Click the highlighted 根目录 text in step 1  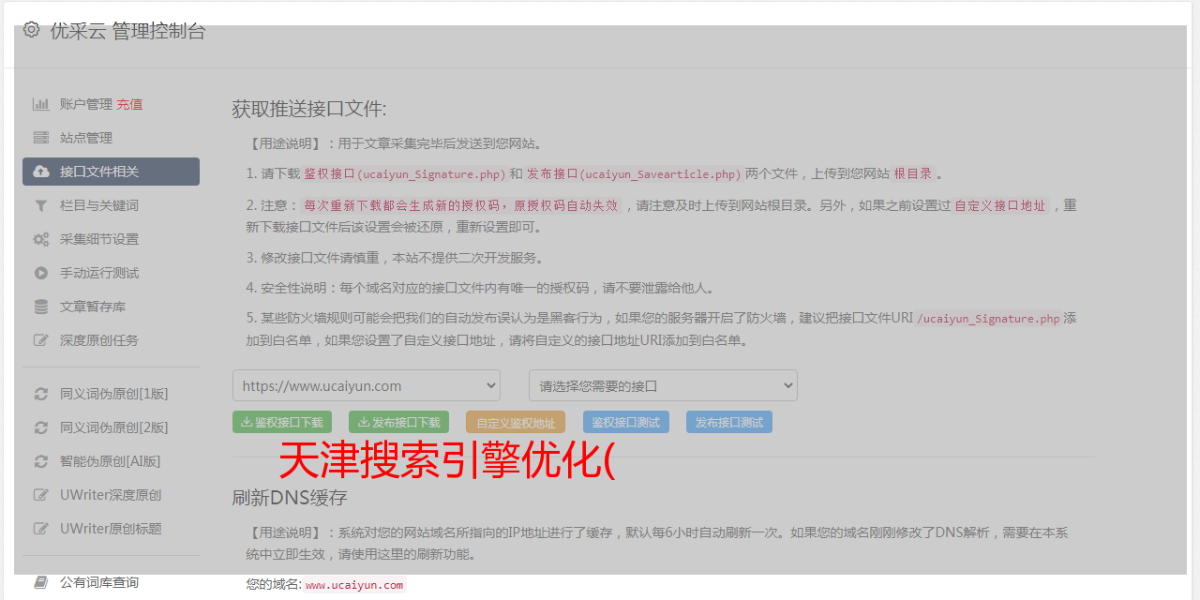click(913, 174)
